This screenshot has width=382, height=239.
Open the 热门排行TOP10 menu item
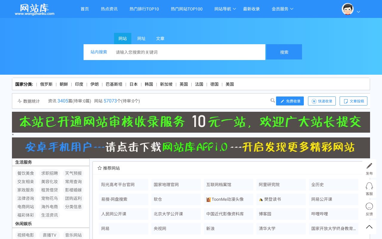[144, 9]
